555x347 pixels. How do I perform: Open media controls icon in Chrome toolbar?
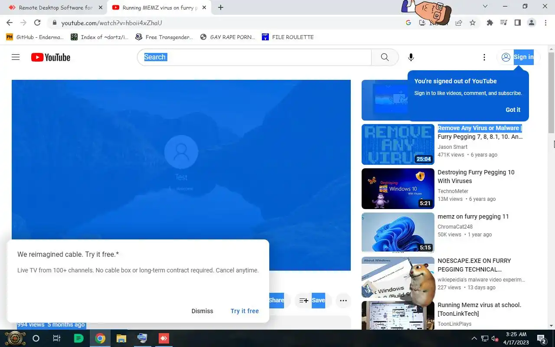point(504,23)
